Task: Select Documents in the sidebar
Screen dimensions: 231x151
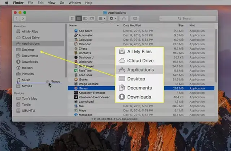Action: [38, 56]
